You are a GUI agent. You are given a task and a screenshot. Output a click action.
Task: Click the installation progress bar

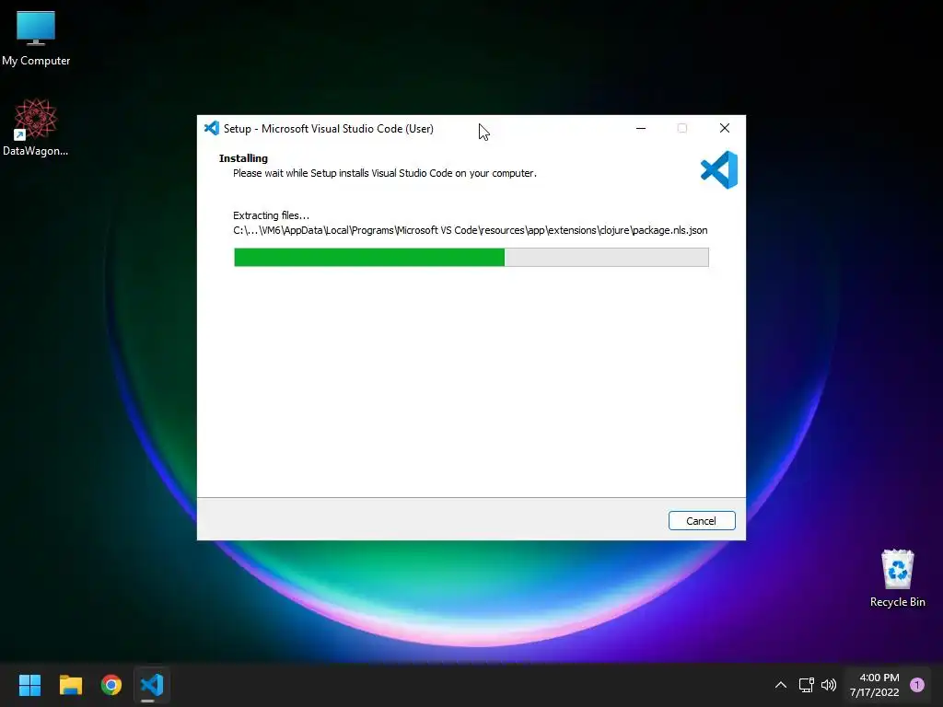click(471, 258)
